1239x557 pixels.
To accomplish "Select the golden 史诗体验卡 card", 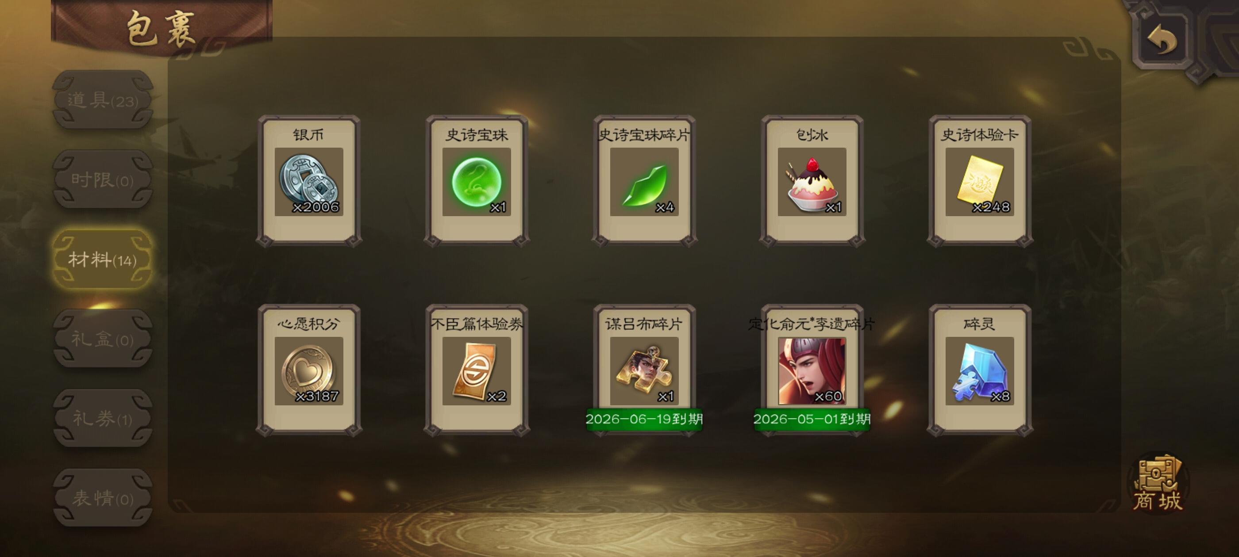I will pyautogui.click(x=980, y=181).
